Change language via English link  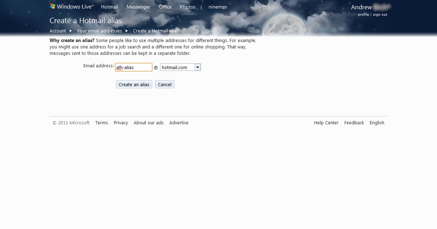click(377, 123)
